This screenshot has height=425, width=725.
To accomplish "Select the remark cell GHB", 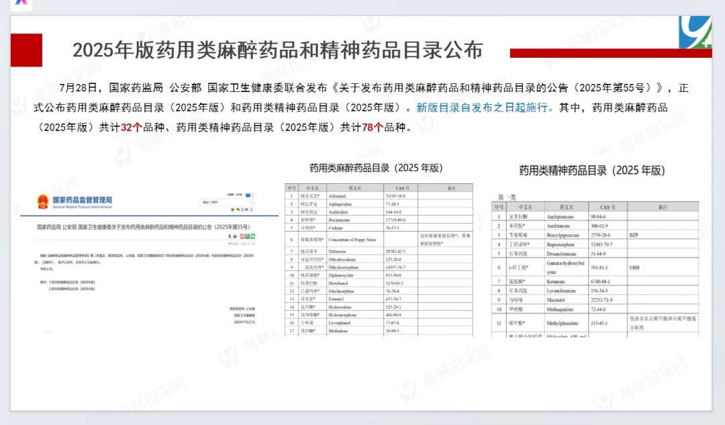I will [x=663, y=267].
